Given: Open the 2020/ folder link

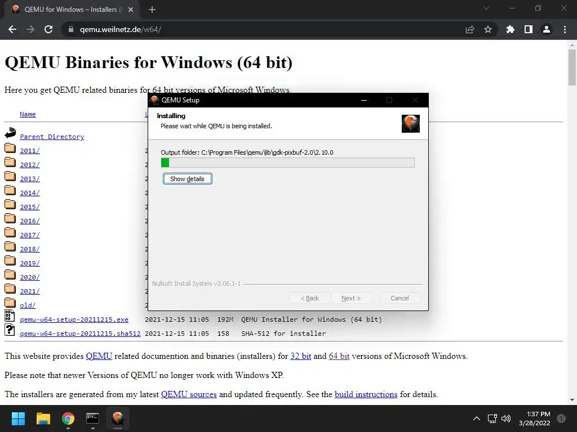Looking at the screenshot, I should point(30,277).
